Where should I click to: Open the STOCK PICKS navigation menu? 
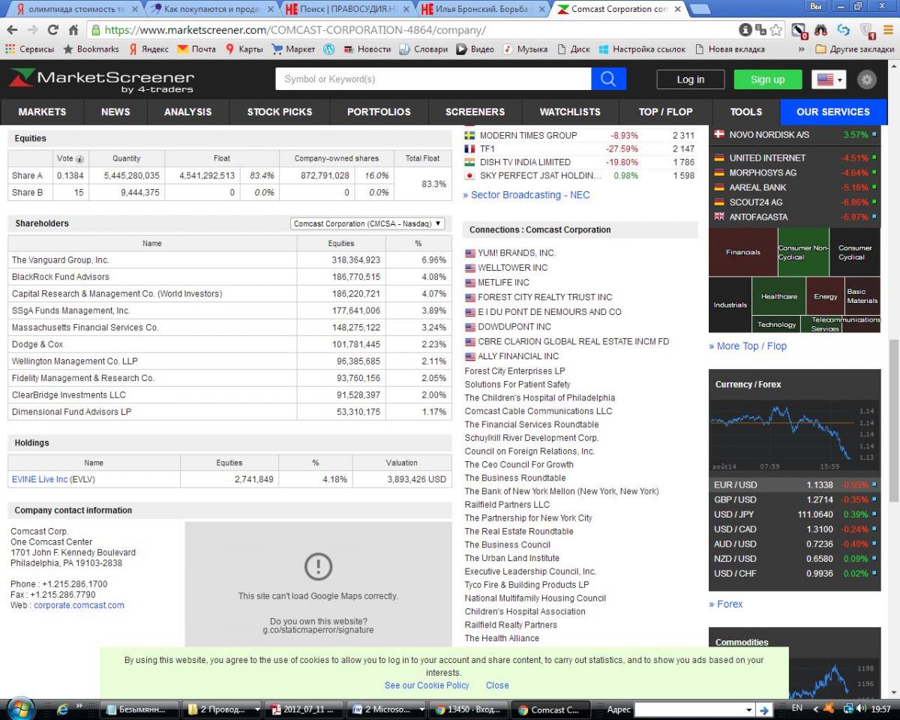[280, 112]
